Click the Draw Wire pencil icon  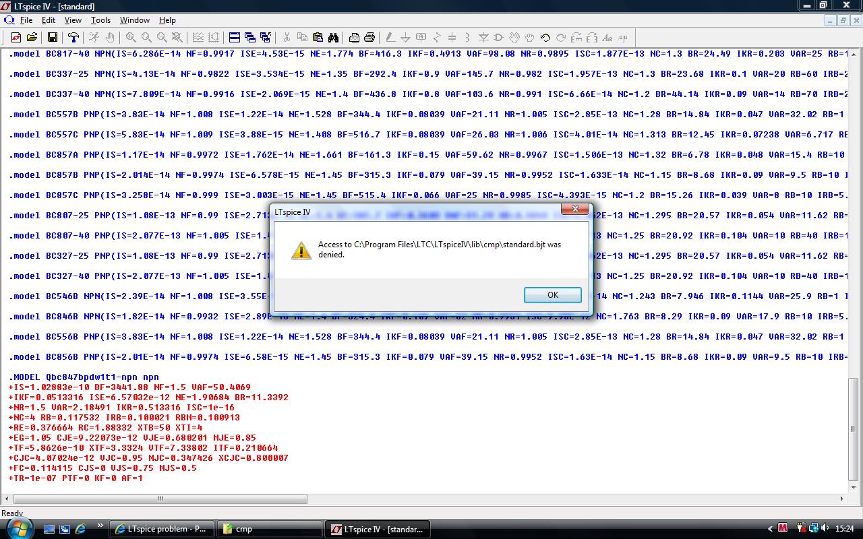390,38
